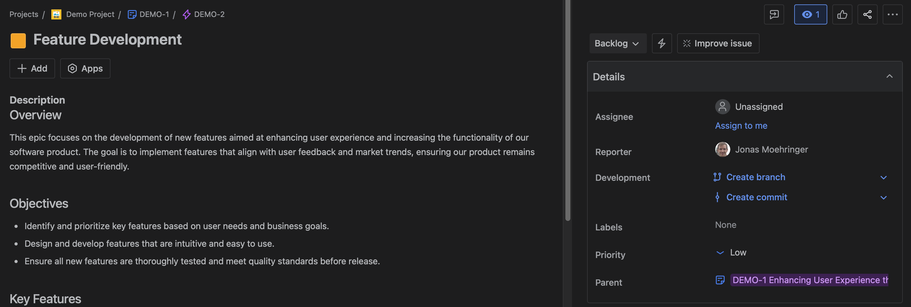Click the Create branch link
This screenshot has height=307, width=911.
pyautogui.click(x=755, y=177)
